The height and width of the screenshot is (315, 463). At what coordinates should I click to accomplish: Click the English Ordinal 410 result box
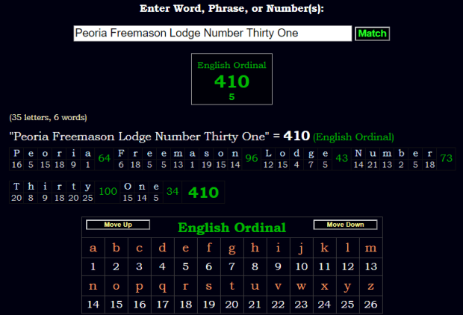(x=232, y=79)
